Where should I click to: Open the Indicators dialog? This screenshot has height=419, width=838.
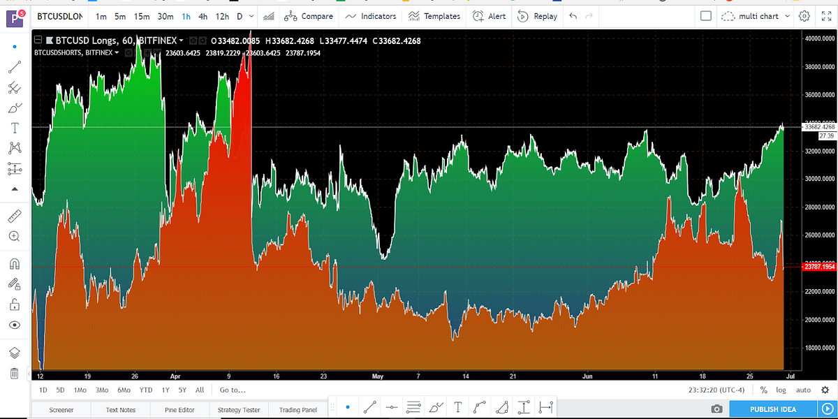tap(370, 16)
